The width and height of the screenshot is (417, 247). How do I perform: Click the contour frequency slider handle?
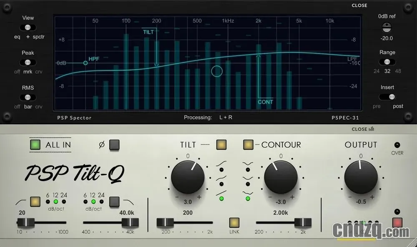pyautogui.click(x=303, y=222)
